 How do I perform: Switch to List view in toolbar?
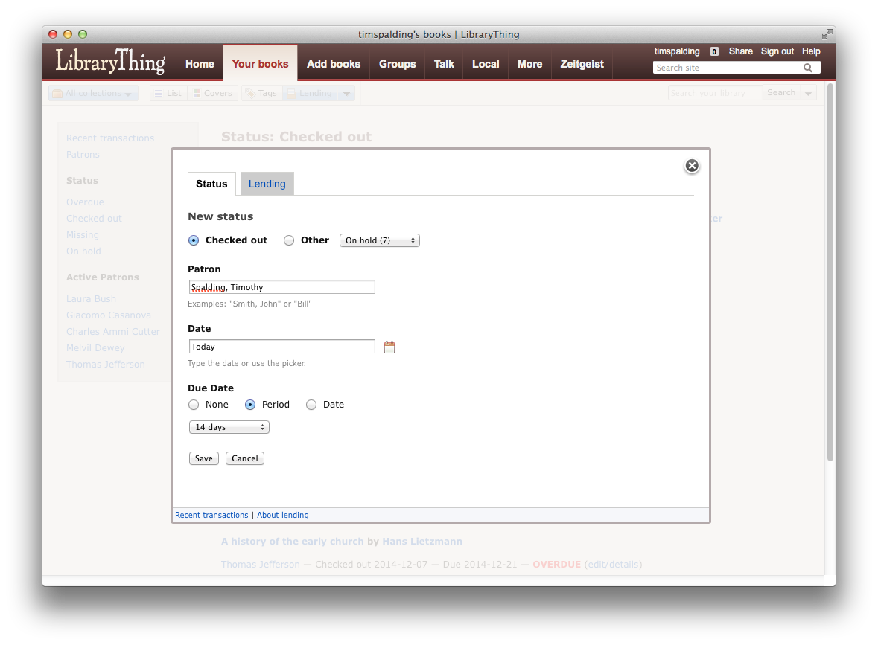(x=168, y=94)
